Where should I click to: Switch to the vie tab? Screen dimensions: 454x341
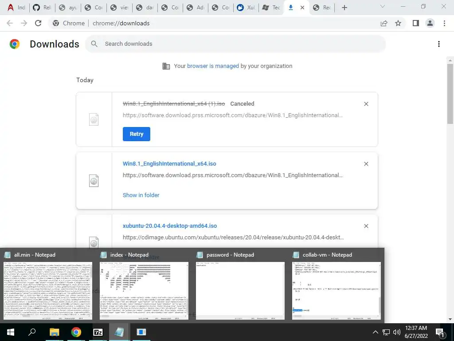pyautogui.click(x=119, y=8)
